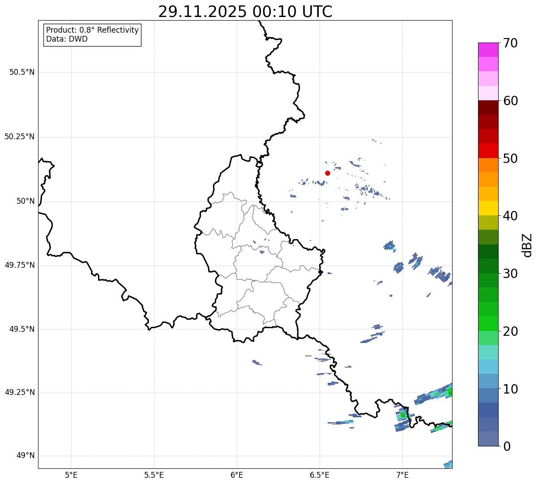The width and height of the screenshot is (538, 484).
Task: Click the yellow colorbar segment above 40
Action: [x=488, y=208]
